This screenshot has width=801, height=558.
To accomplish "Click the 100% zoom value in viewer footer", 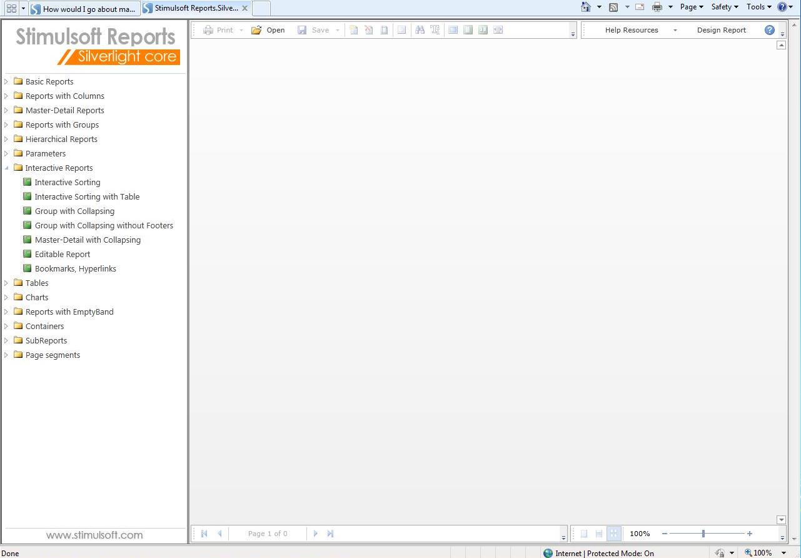I will [x=640, y=534].
